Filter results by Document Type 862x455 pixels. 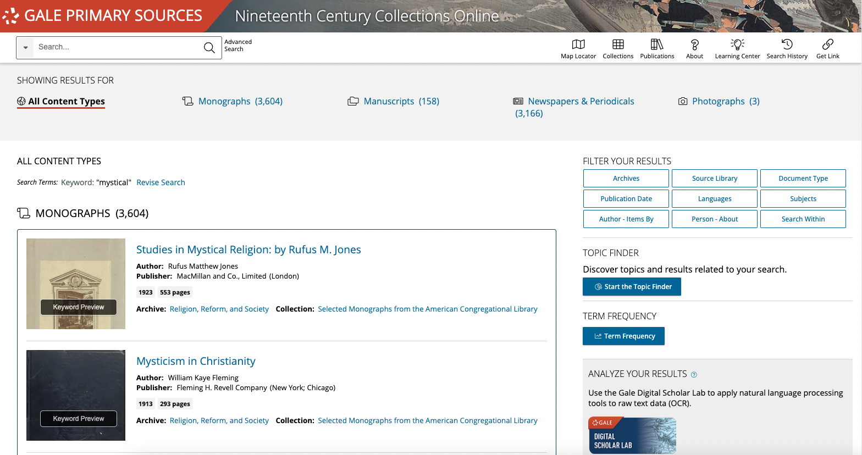click(803, 179)
